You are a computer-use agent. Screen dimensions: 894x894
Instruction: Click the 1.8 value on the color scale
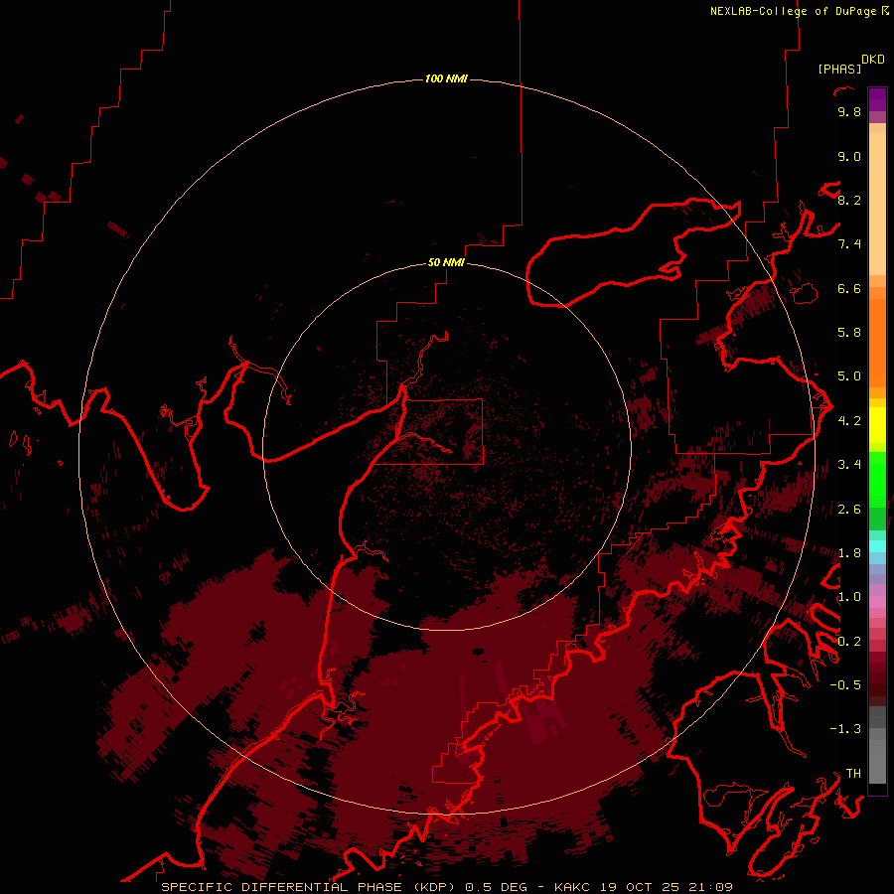[x=849, y=552]
